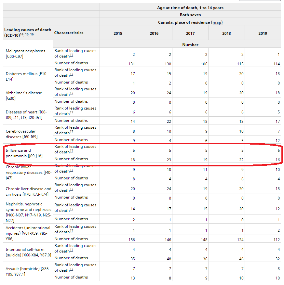284x285 pixels.
Task: Open footnote 17 in Nephritis rank row
Action: [72, 209]
